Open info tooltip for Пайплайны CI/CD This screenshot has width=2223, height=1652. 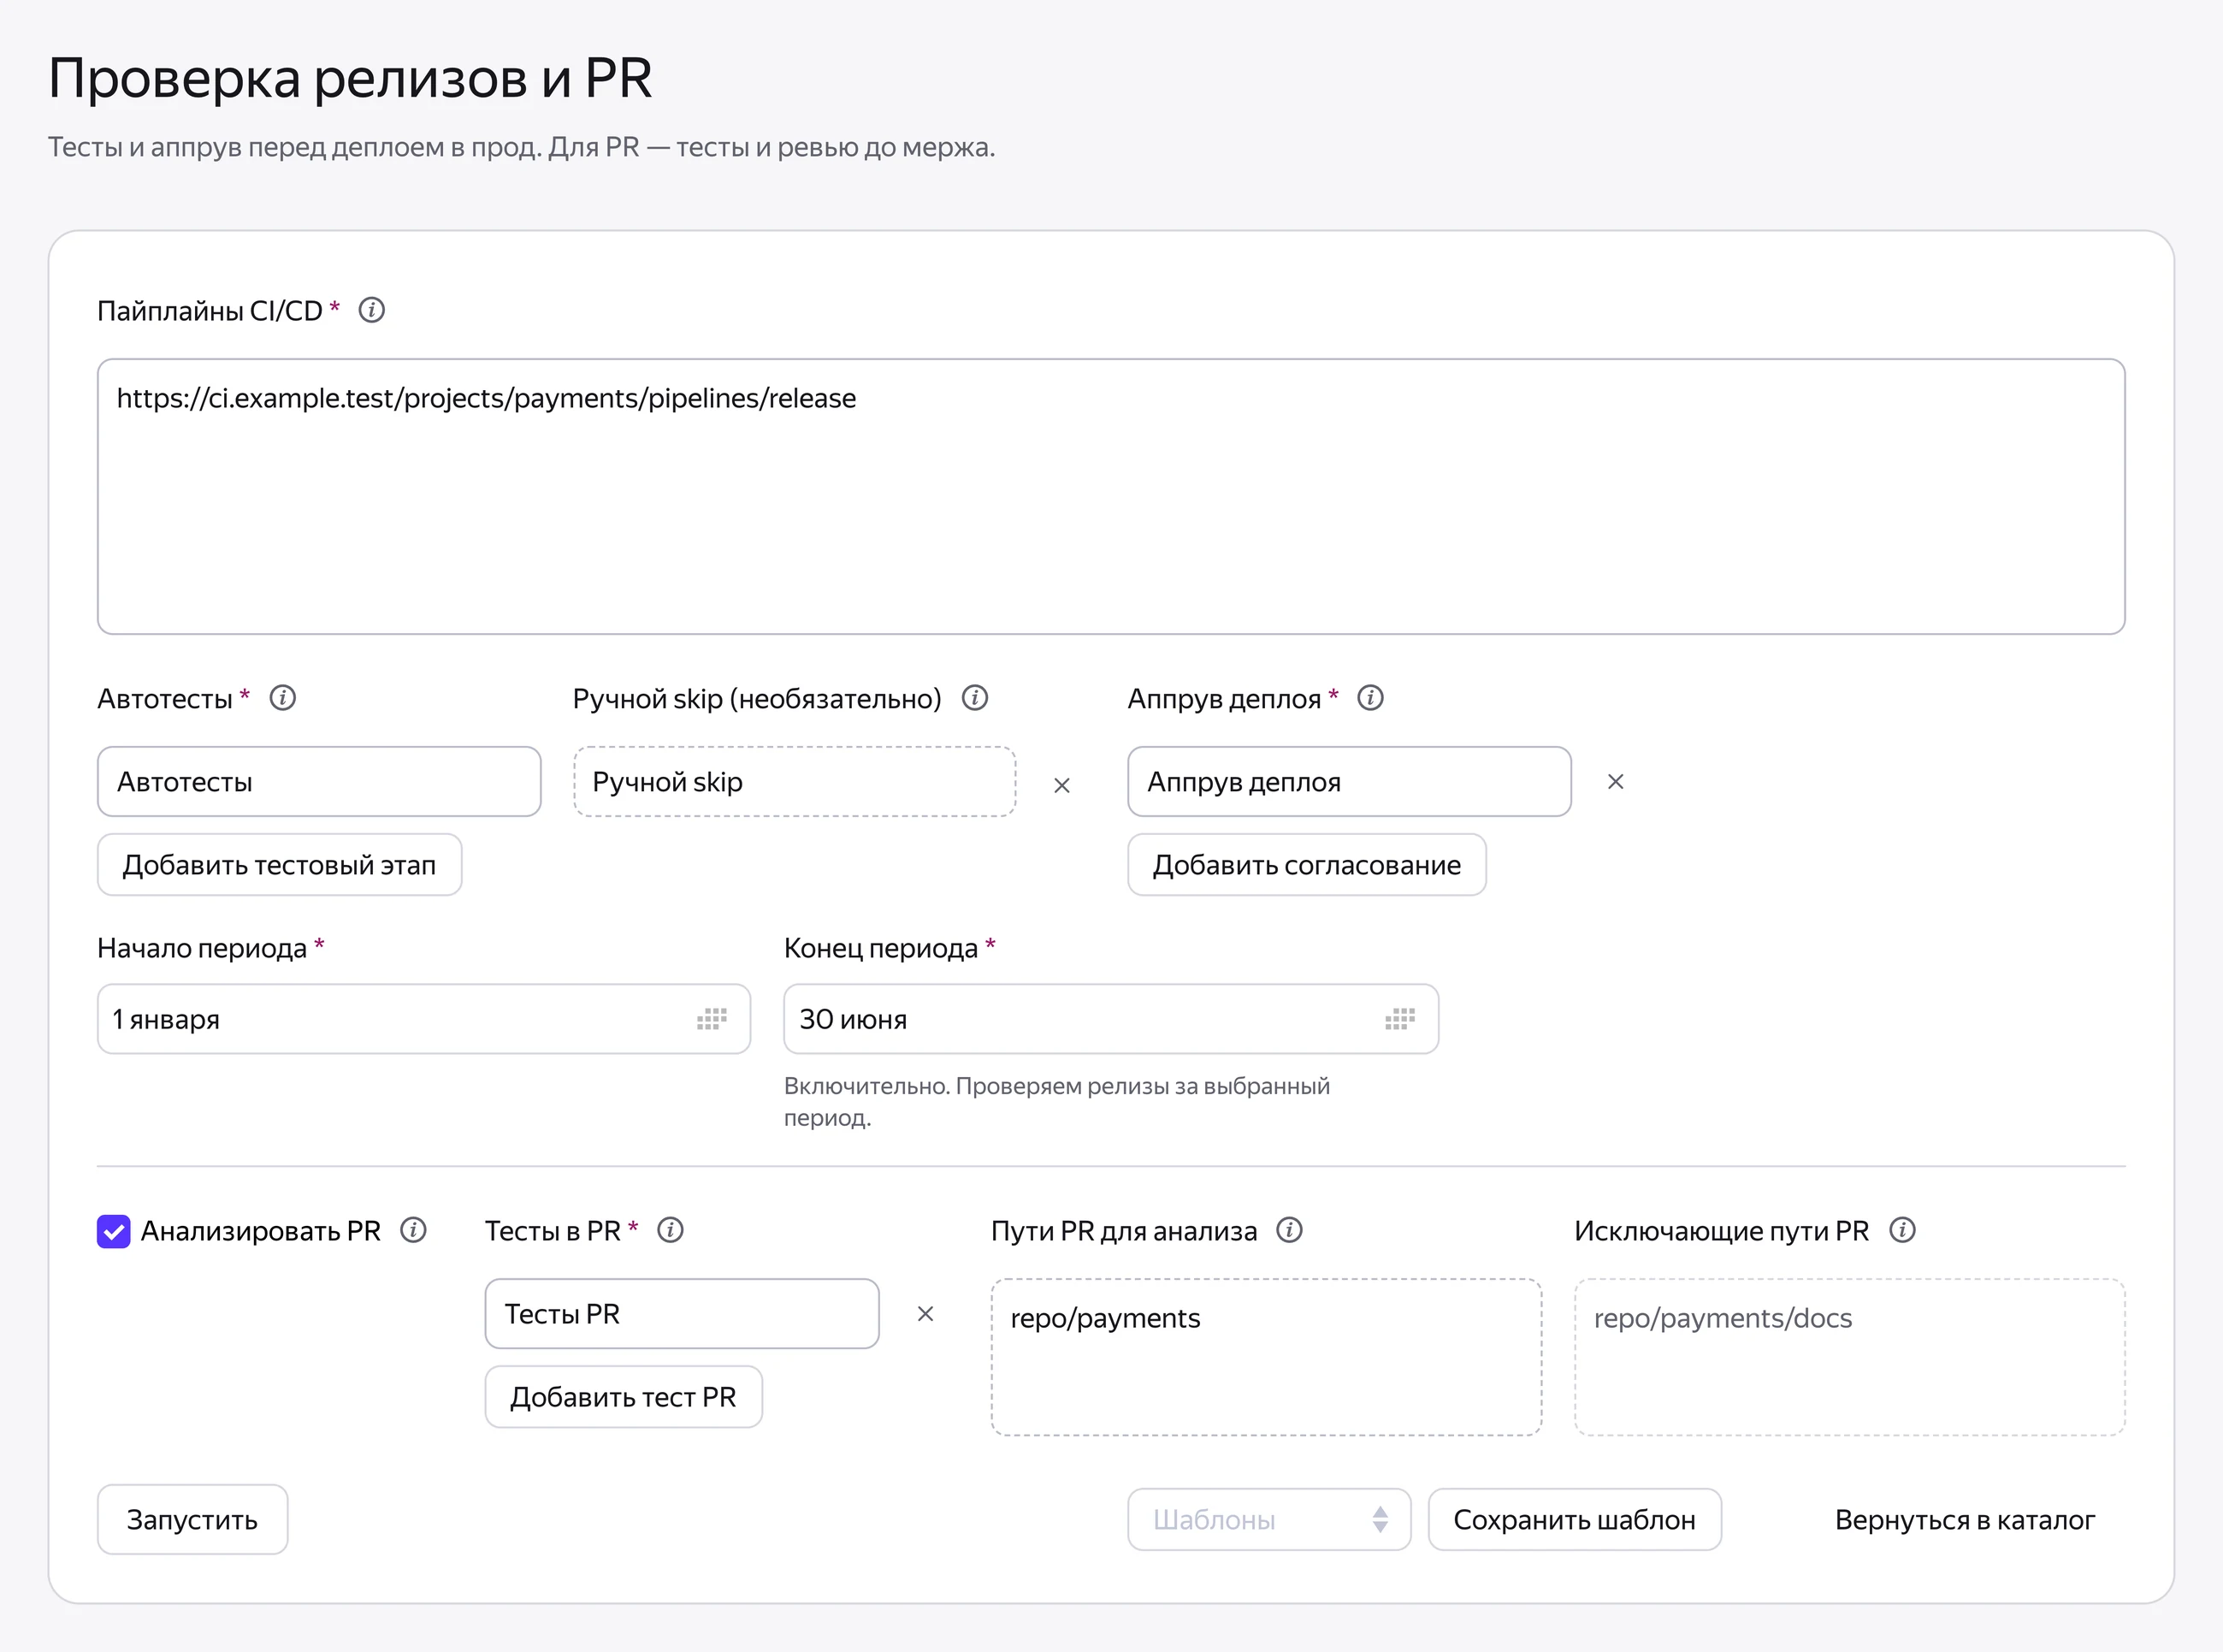tap(372, 310)
